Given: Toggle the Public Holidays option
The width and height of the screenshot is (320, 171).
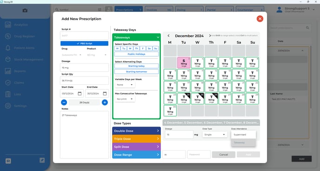Looking at the screenshot, I should click(x=136, y=54).
